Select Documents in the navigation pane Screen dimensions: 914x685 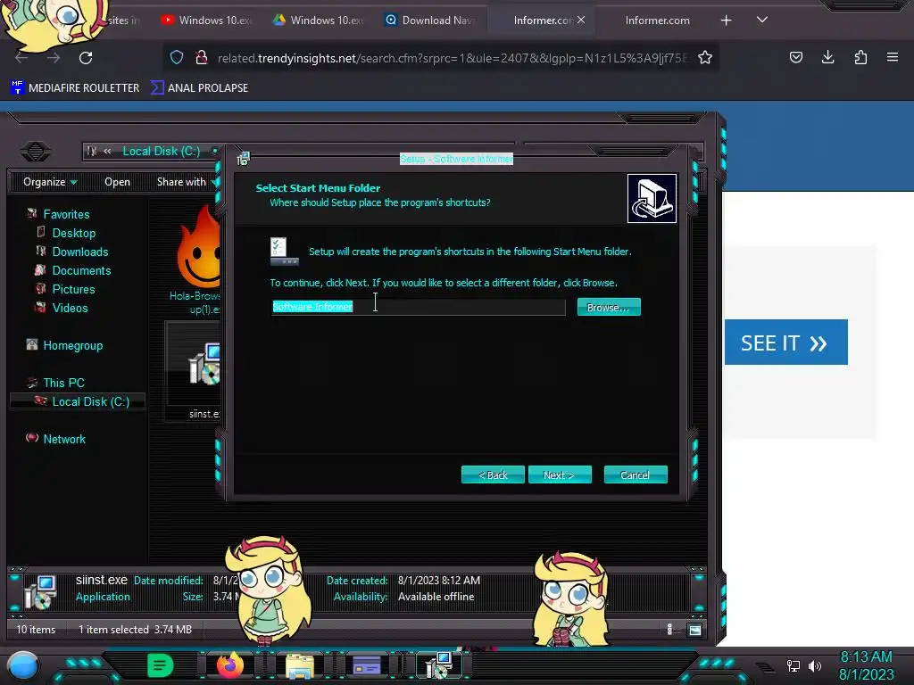point(81,270)
